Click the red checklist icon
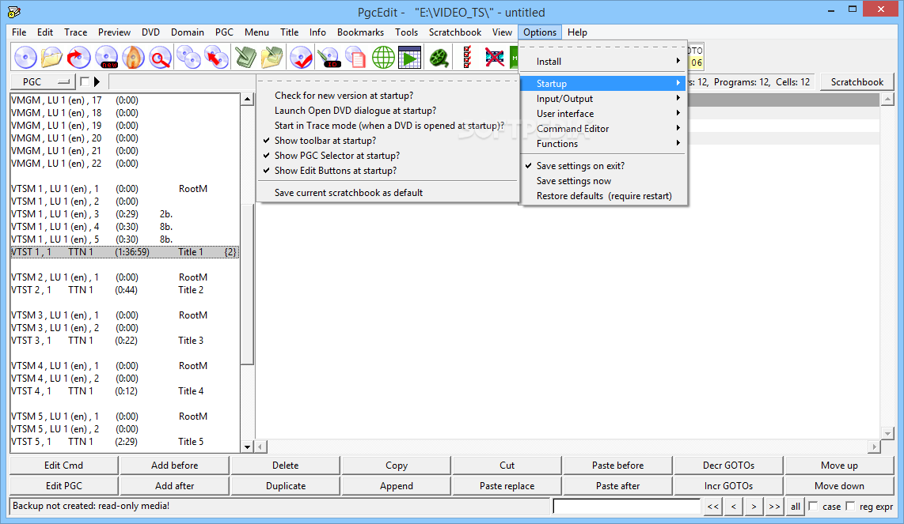This screenshot has height=524, width=904. coord(467,58)
